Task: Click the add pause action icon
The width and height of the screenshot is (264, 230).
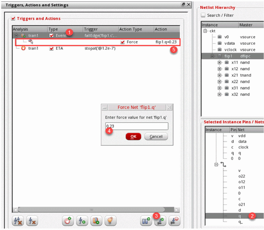Action: click(146, 221)
